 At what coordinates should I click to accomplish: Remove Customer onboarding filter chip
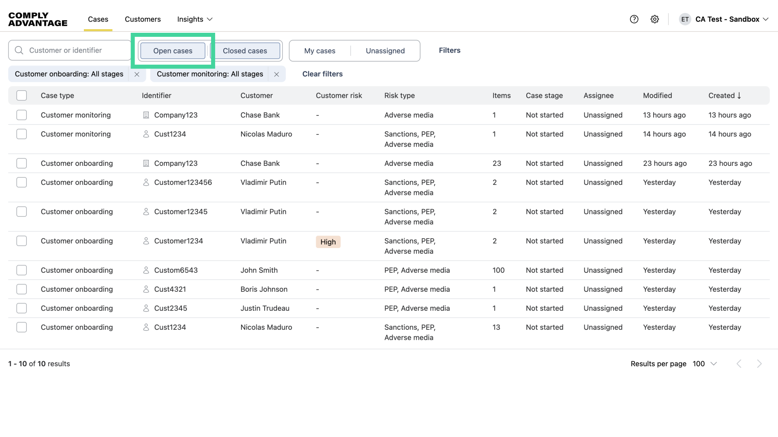click(137, 74)
